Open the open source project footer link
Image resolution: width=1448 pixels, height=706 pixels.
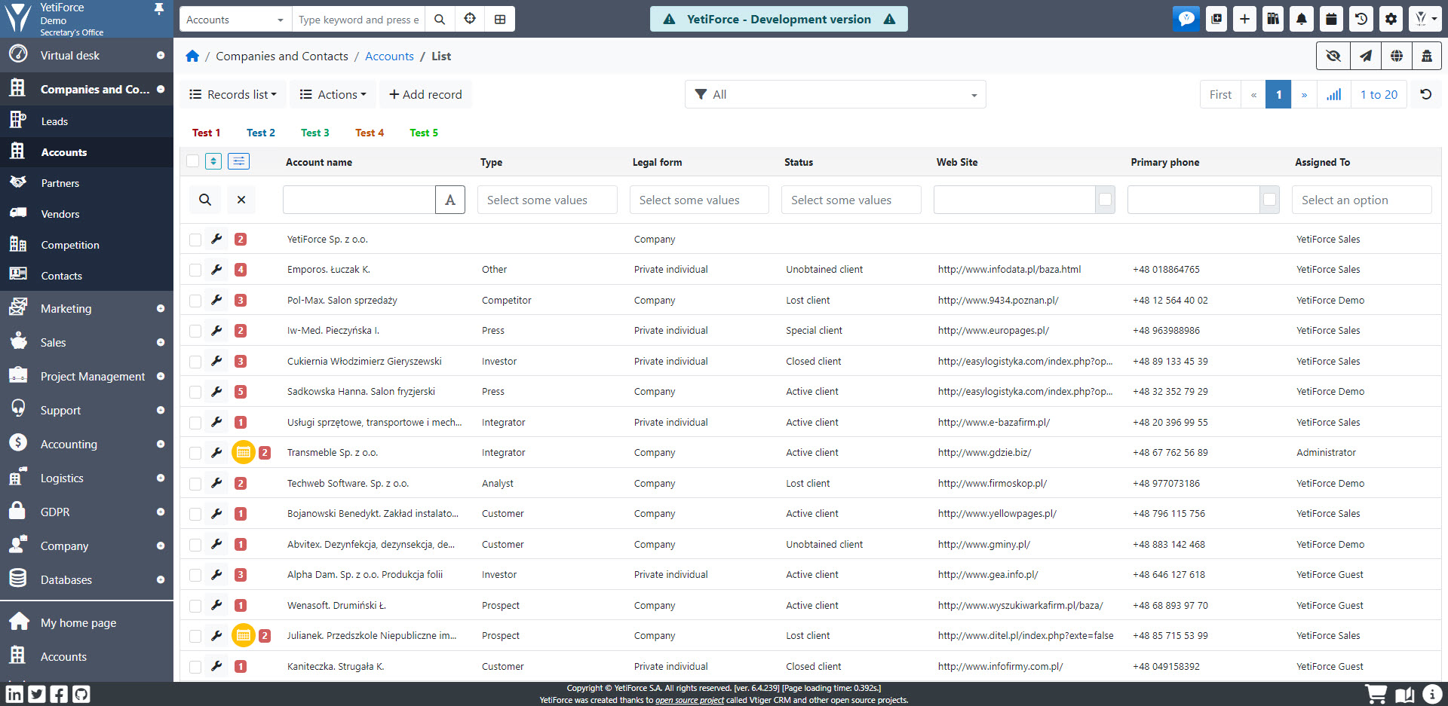coord(689,700)
